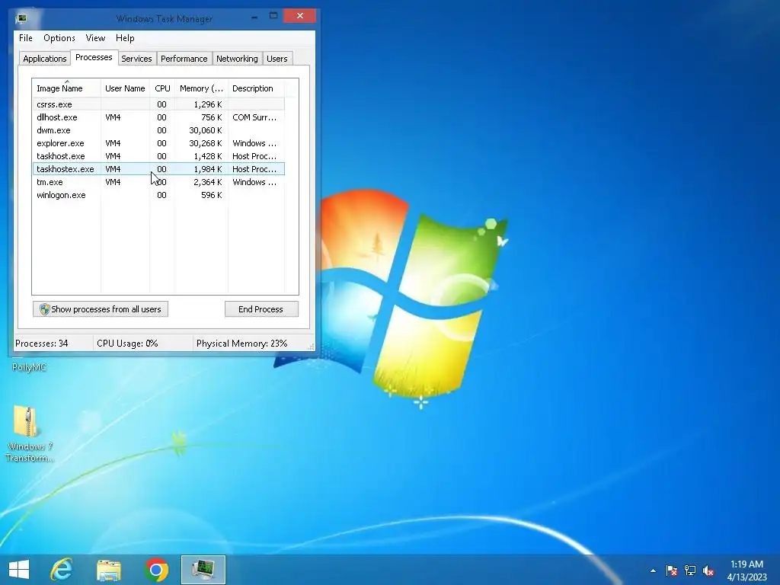Viewport: 780px width, 585px height.
Task: Maximize the Task Manager window
Action: [273, 16]
